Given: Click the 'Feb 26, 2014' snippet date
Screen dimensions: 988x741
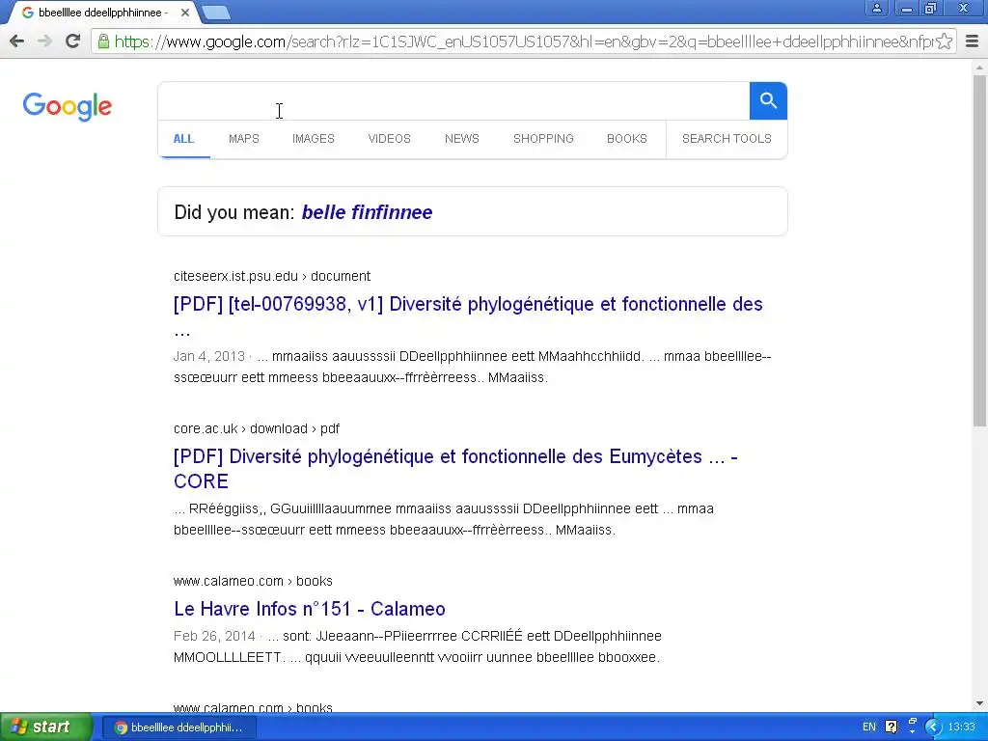Looking at the screenshot, I should (214, 636).
